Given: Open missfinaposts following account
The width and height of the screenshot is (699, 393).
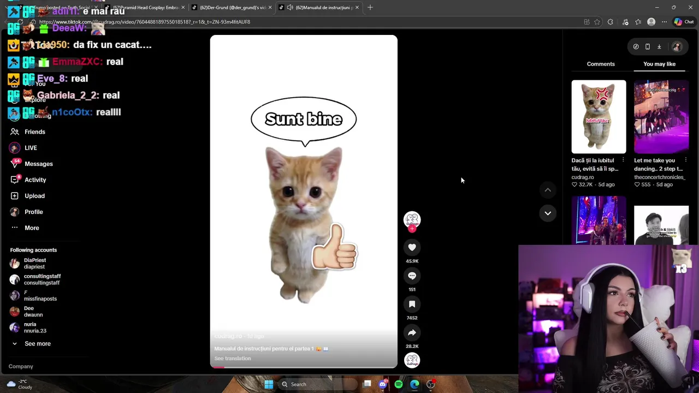Looking at the screenshot, I should (33, 295).
